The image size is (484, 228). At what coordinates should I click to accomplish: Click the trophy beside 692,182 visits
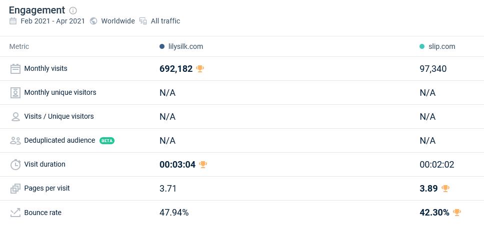[200, 69]
